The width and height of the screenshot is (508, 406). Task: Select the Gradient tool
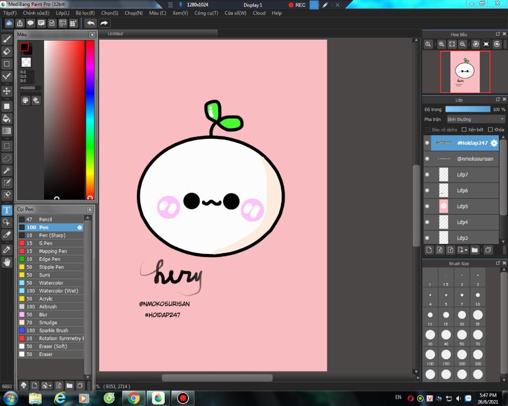(x=7, y=131)
